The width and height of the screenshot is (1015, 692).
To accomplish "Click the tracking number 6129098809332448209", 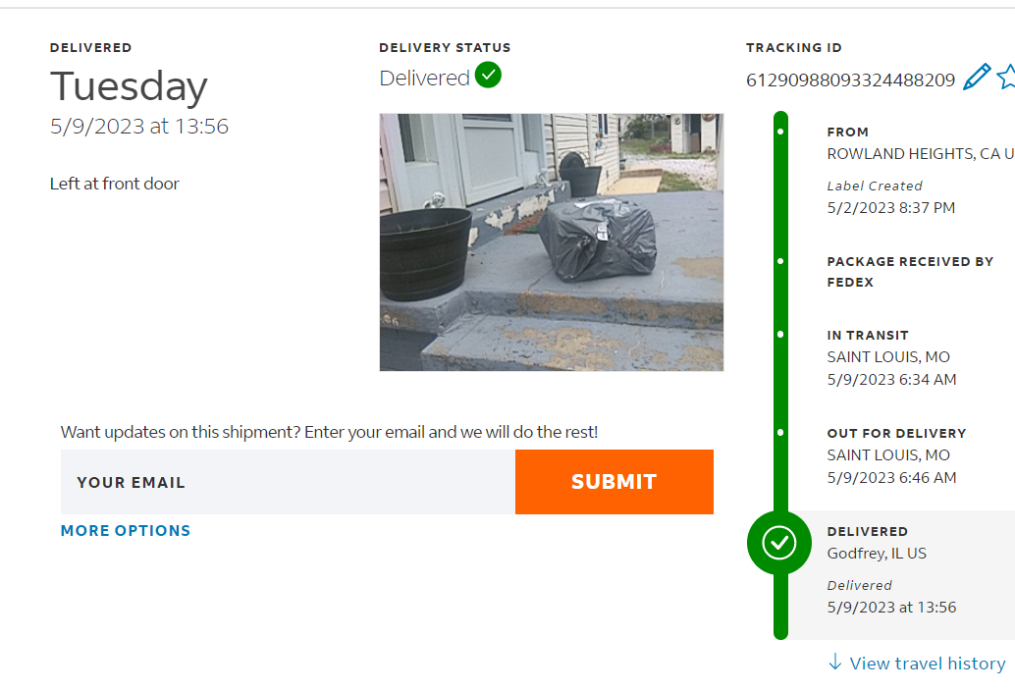I will 850,80.
